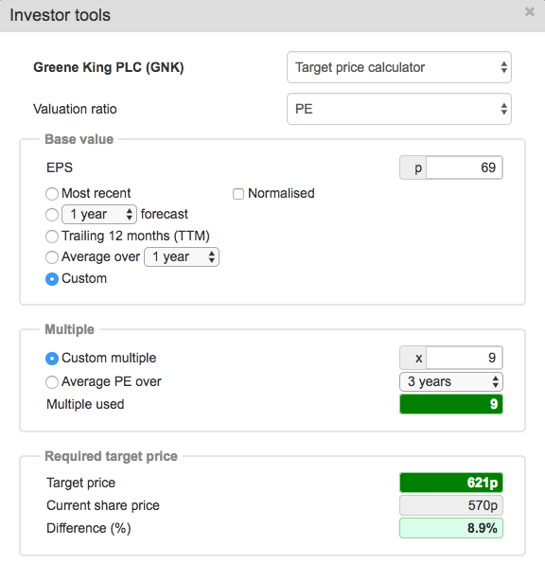Open the forecast year dropdown
The image size is (545, 563).
point(99,215)
